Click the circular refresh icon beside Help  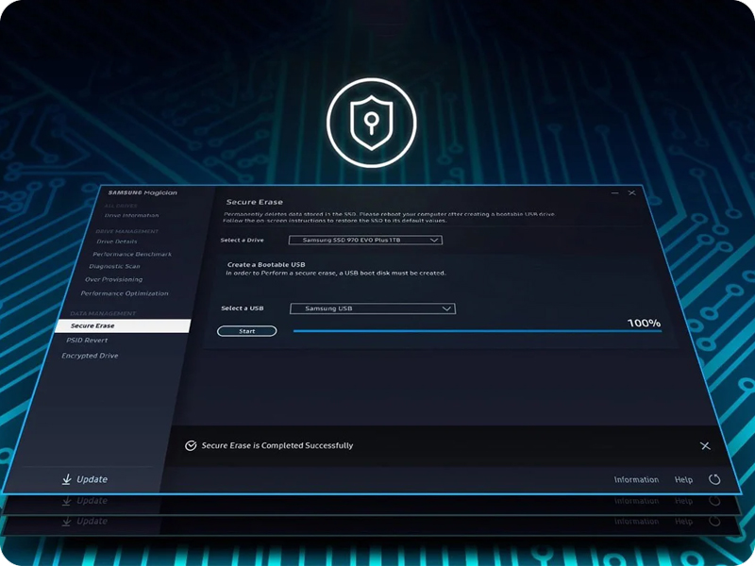pyautogui.click(x=714, y=479)
